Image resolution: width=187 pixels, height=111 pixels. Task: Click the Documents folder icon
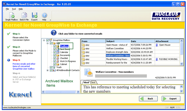[x=58, y=55]
